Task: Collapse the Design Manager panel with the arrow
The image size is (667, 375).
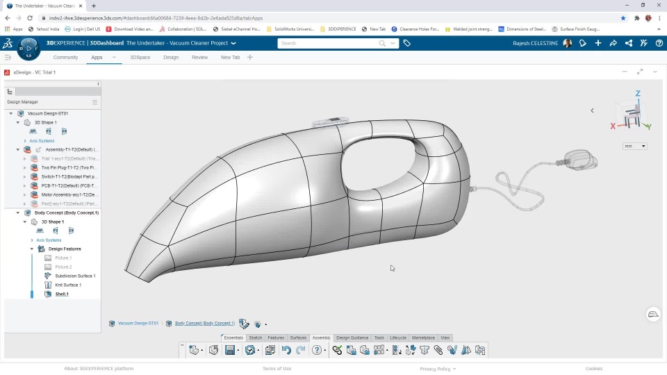Action: [98, 84]
